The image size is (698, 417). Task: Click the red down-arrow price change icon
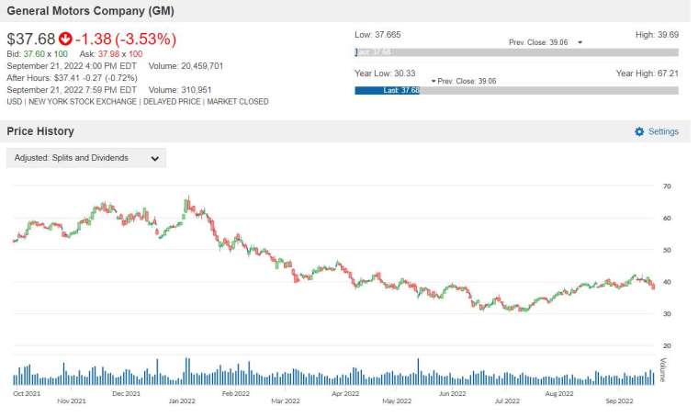click(x=66, y=39)
